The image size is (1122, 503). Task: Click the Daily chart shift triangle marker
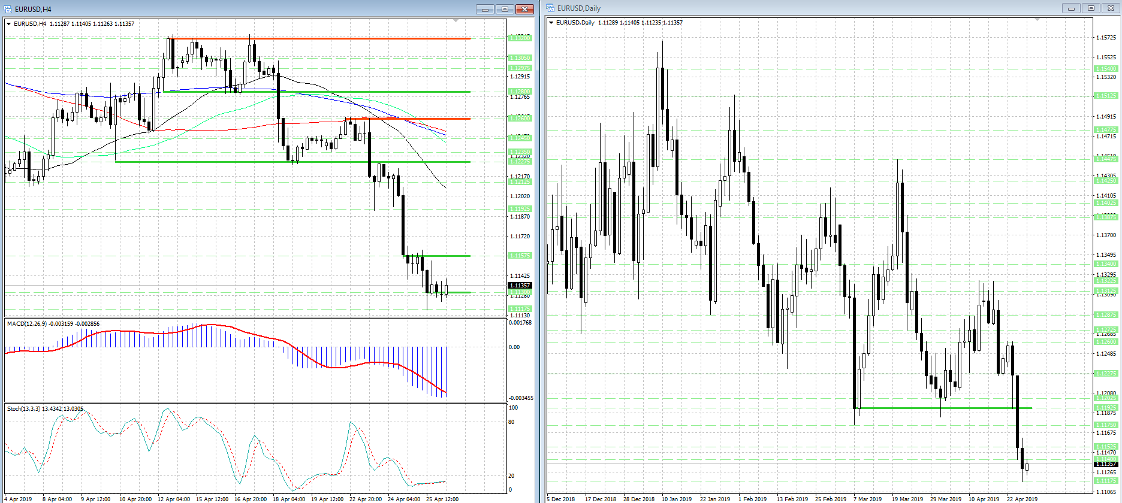tap(1037, 20)
